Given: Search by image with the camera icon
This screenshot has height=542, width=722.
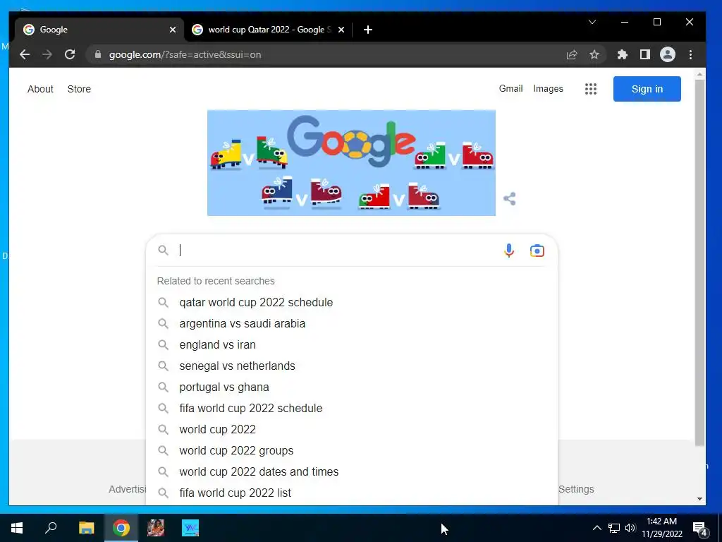Looking at the screenshot, I should tap(537, 251).
